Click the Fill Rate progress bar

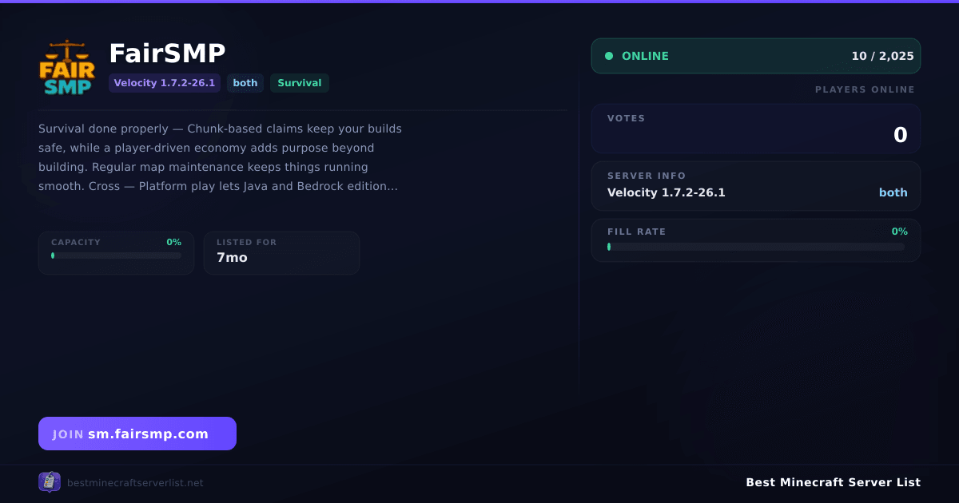point(756,247)
